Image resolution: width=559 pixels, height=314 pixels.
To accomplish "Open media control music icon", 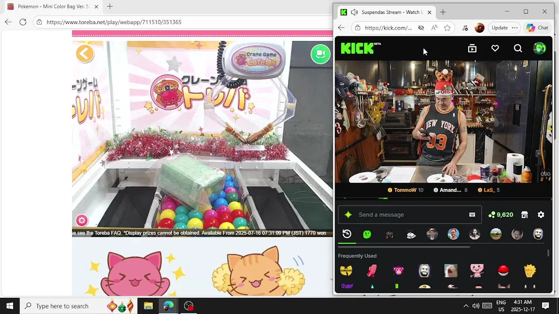I will [x=465, y=28].
